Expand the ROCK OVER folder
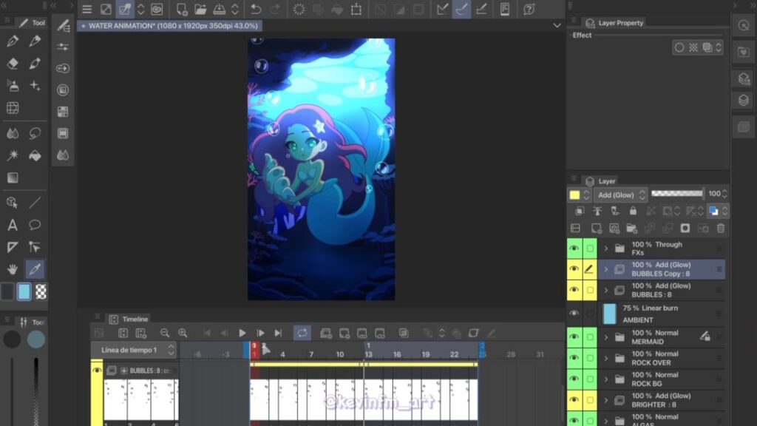The height and width of the screenshot is (426, 757). [606, 358]
